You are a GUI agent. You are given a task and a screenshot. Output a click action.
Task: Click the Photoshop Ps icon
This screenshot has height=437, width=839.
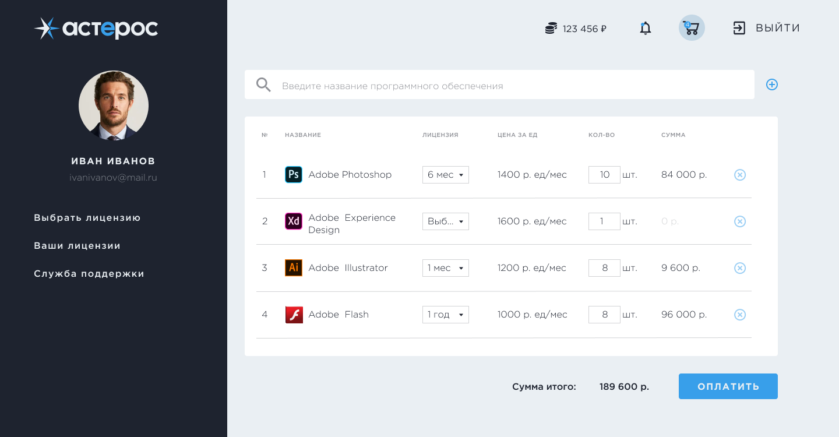(294, 175)
